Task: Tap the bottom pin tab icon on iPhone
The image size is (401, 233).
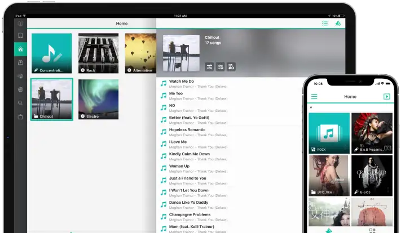Action: pyautogui.click(x=329, y=231)
